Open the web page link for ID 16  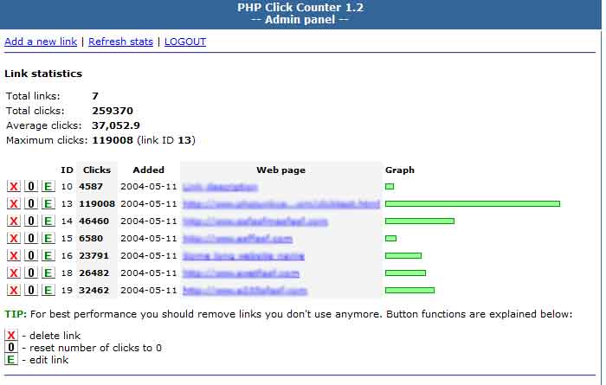click(x=243, y=256)
